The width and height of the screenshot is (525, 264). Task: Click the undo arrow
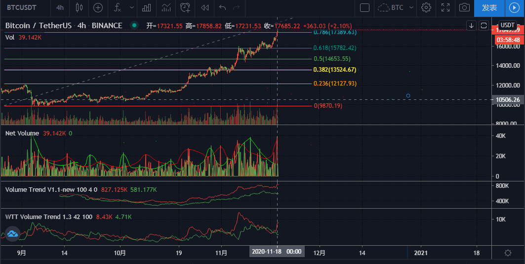[222, 7]
